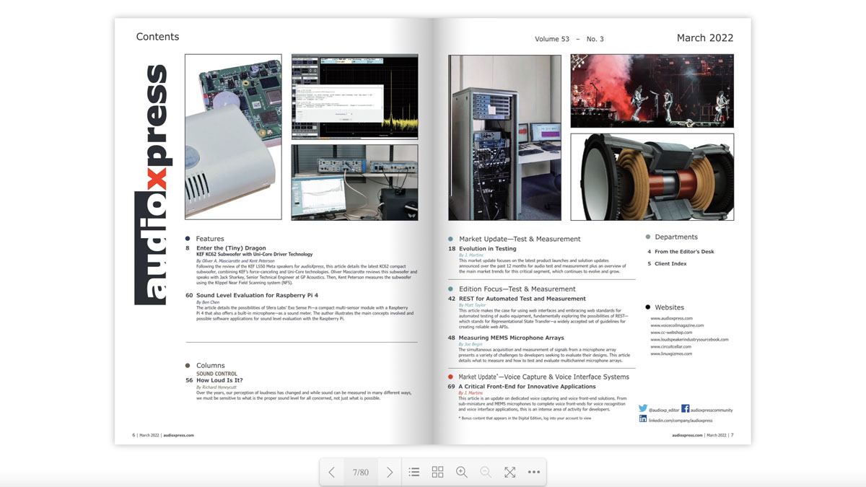866x487 pixels.
Task: Click the Departments section heading
Action: [x=676, y=237]
